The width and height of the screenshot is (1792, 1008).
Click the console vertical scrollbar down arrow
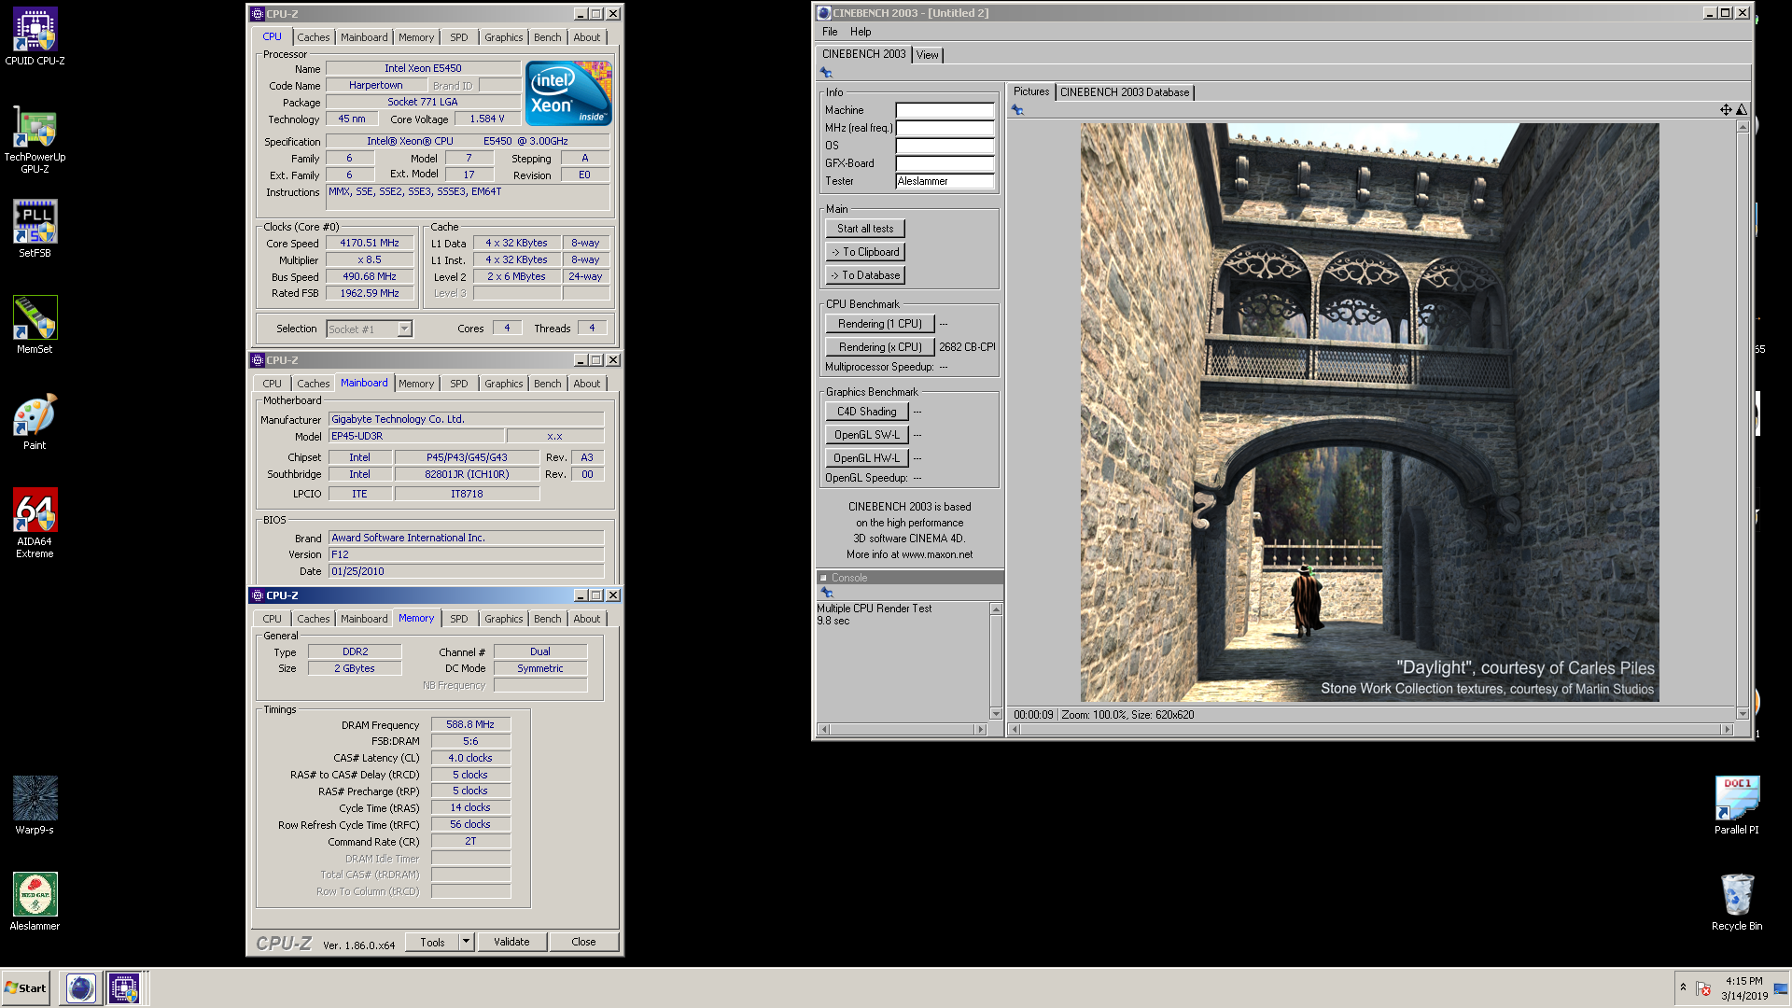tap(996, 714)
